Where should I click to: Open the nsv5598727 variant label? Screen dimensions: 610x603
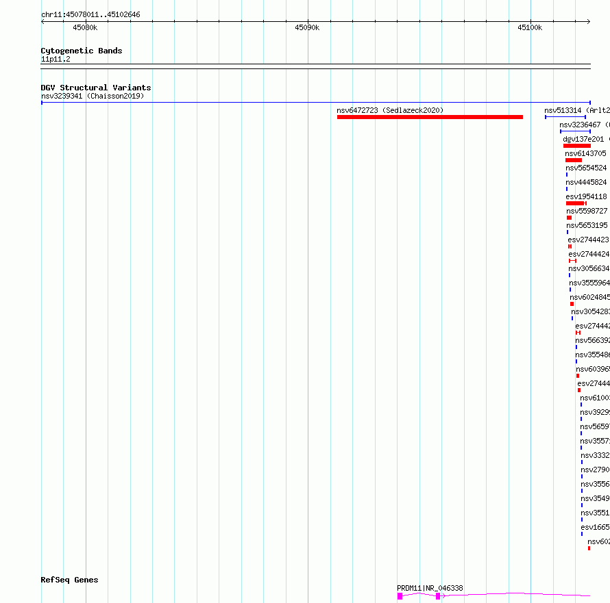coord(587,211)
